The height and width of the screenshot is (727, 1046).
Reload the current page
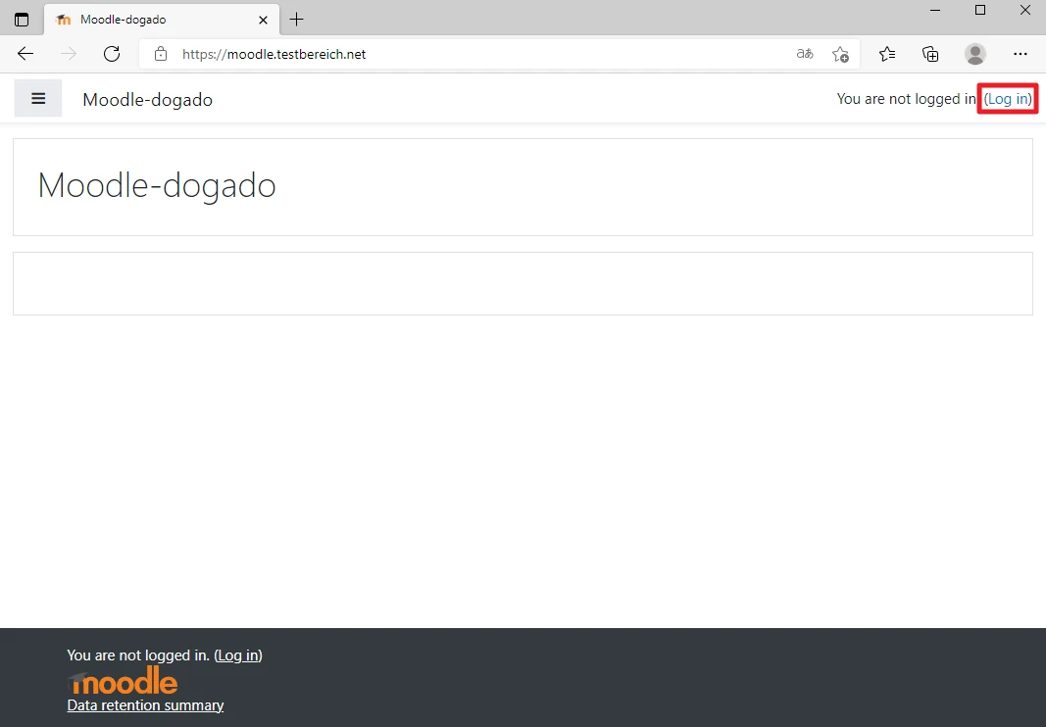click(x=112, y=54)
